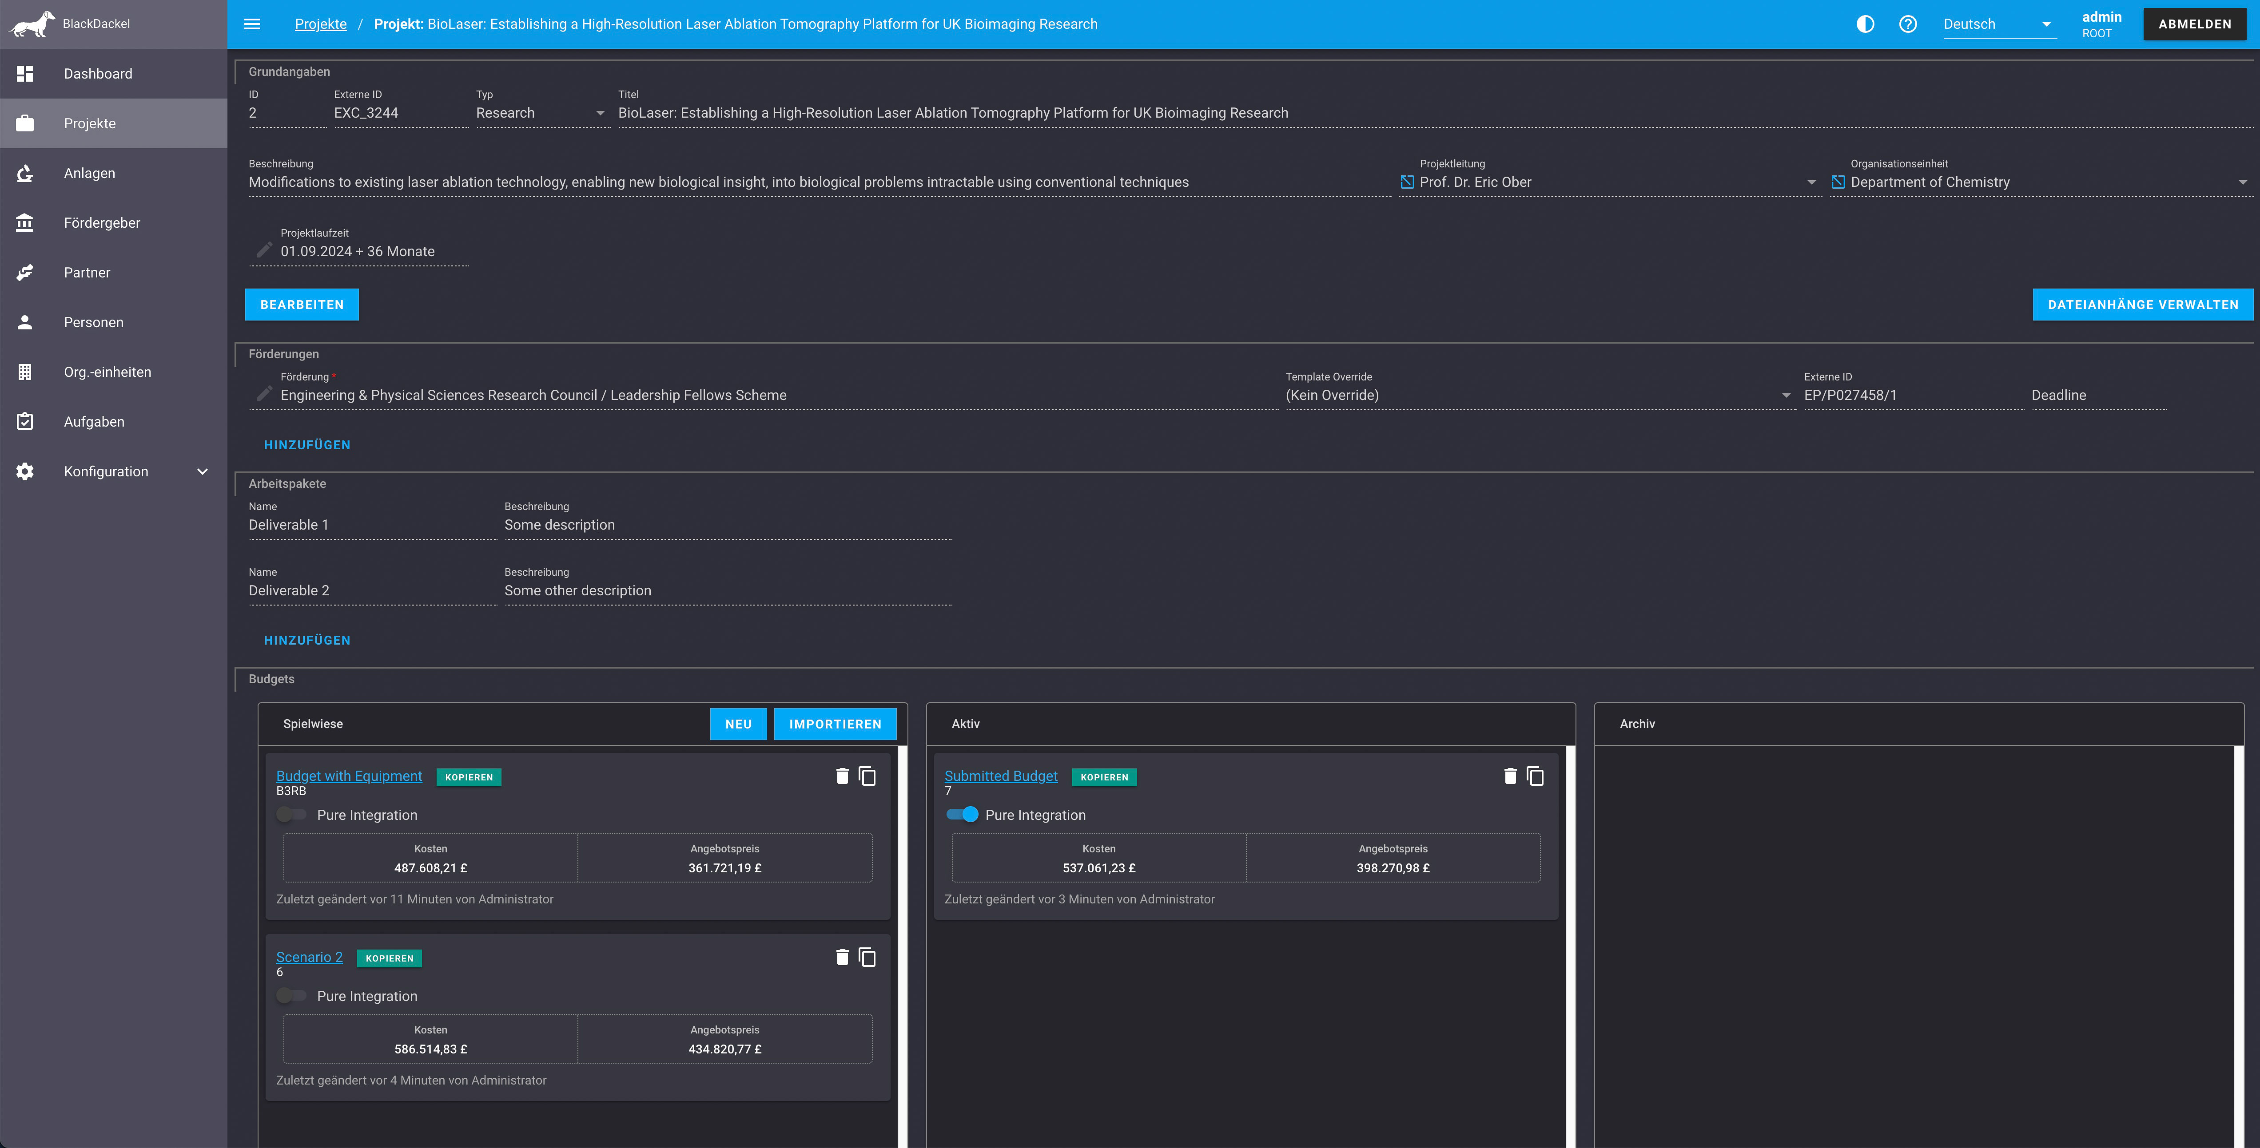The width and height of the screenshot is (2260, 1148).
Task: Click the BlackDackel dog logo
Action: coord(32,24)
